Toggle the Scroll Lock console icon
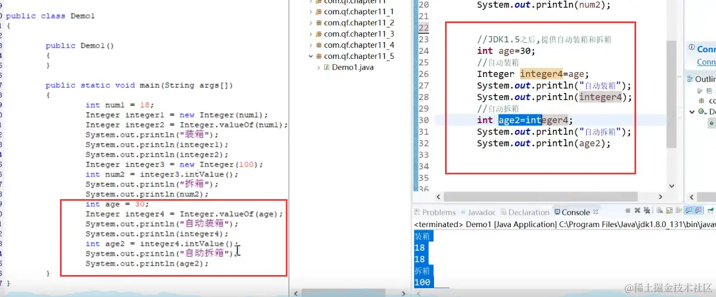Viewport: 716px width, 297px height. (x=669, y=210)
